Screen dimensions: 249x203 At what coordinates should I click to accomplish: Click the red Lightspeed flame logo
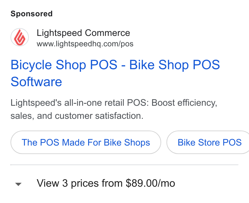pyautogui.click(x=20, y=38)
